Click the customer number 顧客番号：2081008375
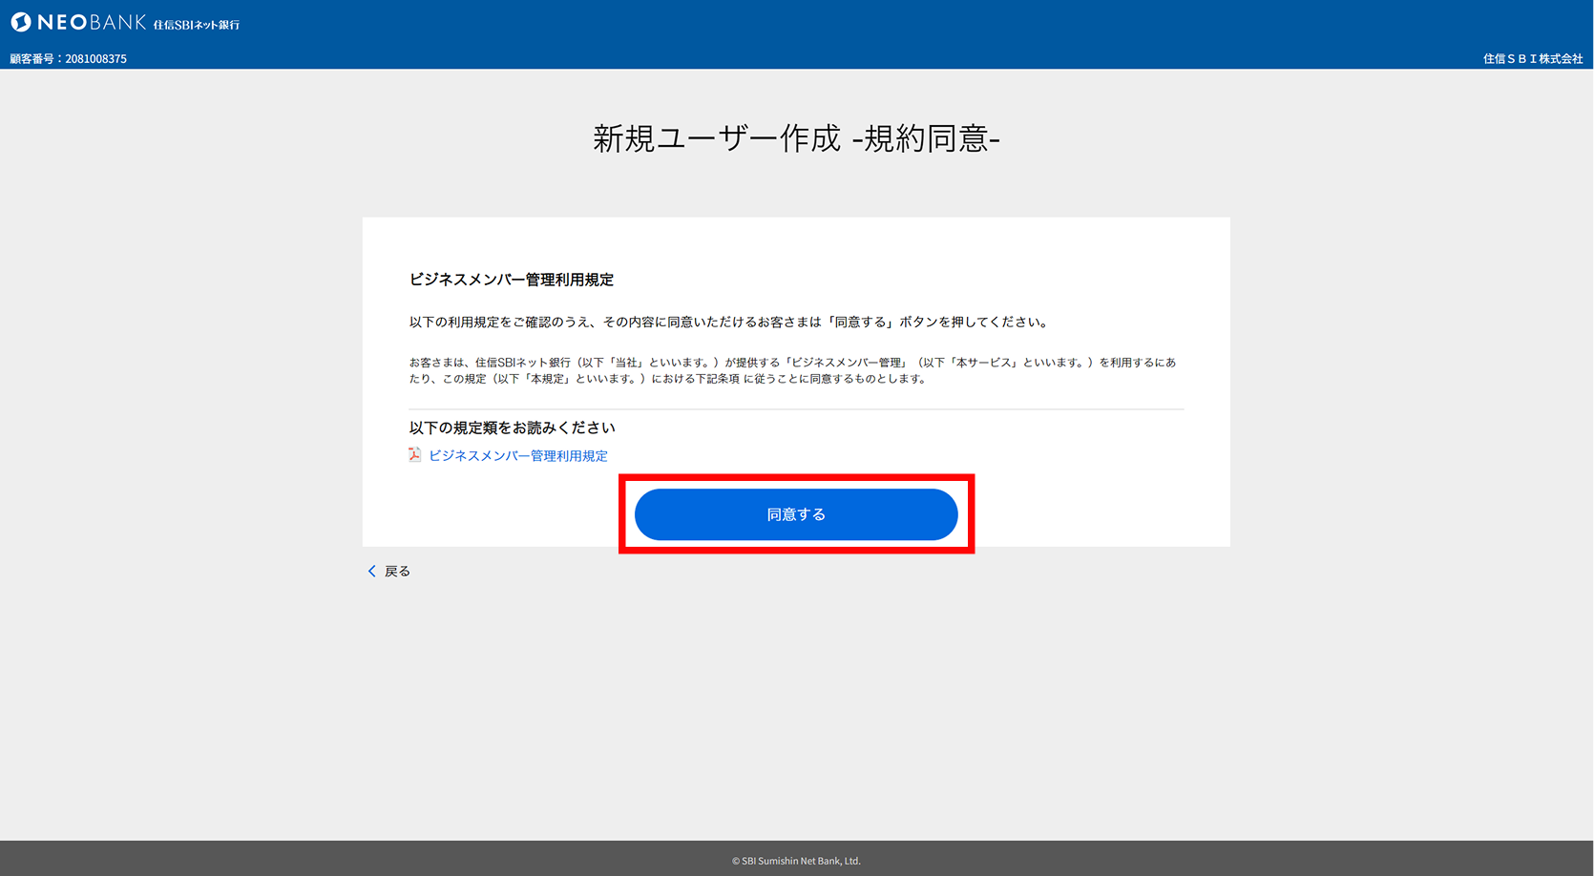The image size is (1594, 876). point(67,58)
